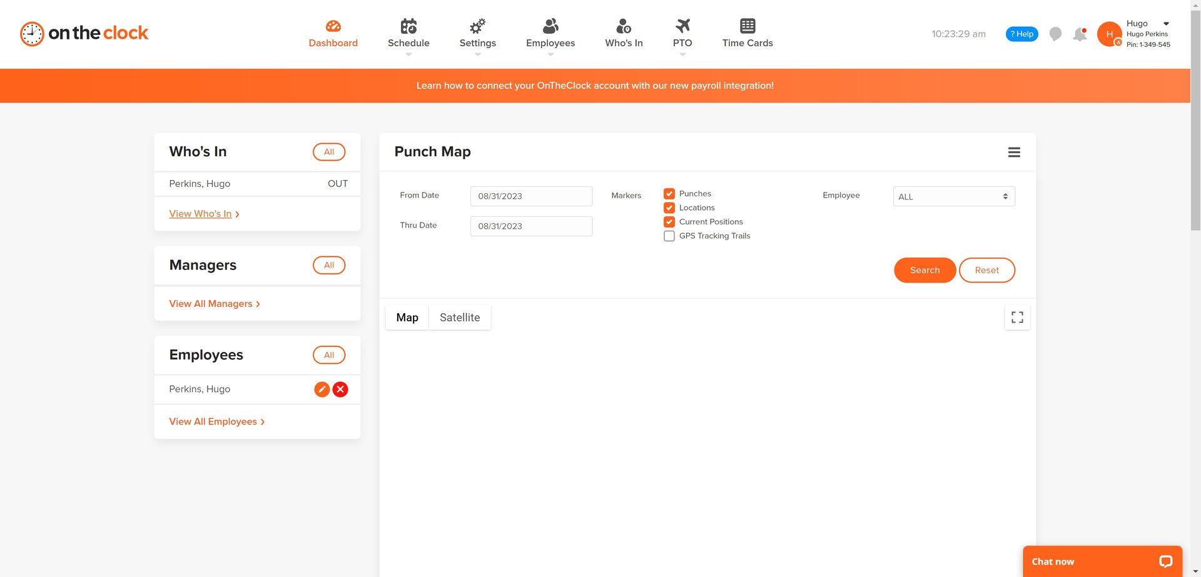Image resolution: width=1201 pixels, height=577 pixels.
Task: Open the Chat now widget
Action: click(x=1102, y=561)
